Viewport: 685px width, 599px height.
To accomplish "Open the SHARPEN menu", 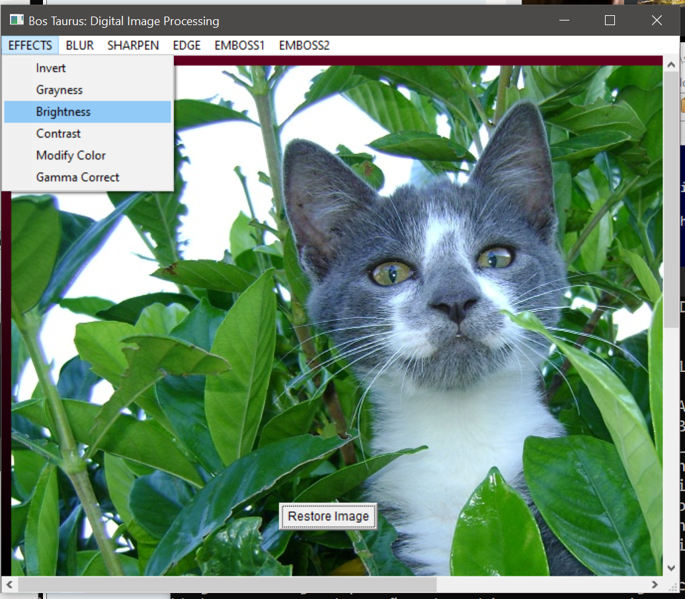I will pyautogui.click(x=133, y=45).
